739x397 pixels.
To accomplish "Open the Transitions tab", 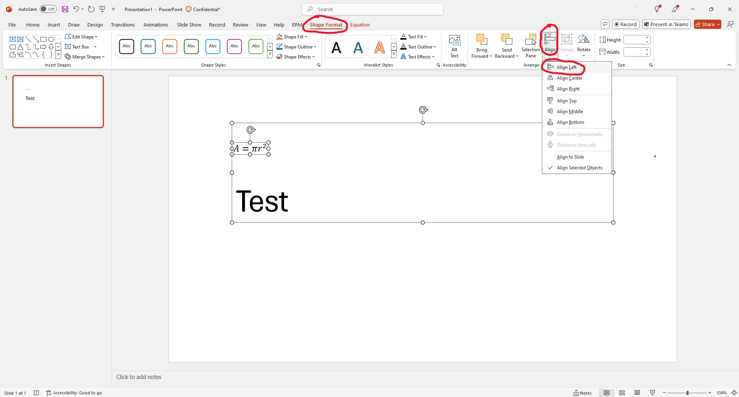I will [123, 25].
